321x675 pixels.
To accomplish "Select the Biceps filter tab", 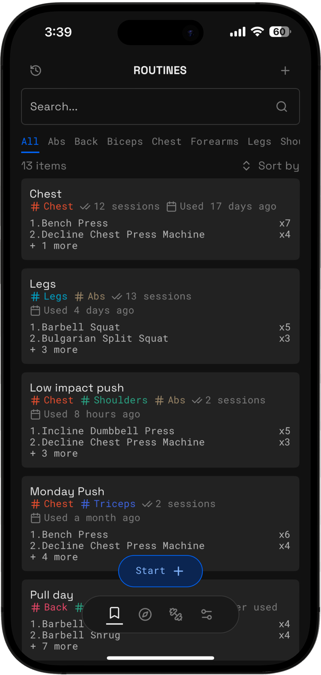I will [125, 142].
